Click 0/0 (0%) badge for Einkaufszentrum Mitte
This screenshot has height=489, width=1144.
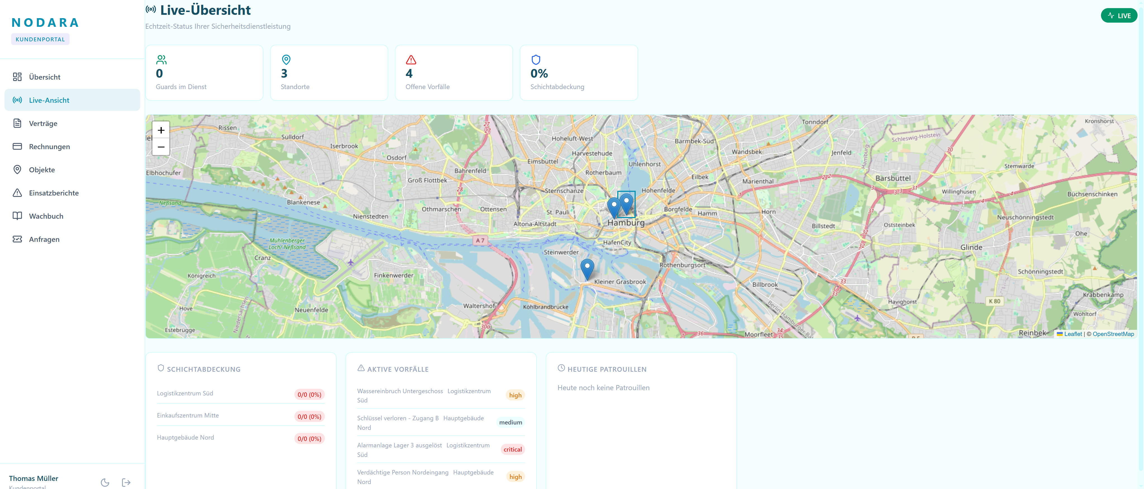pos(309,417)
